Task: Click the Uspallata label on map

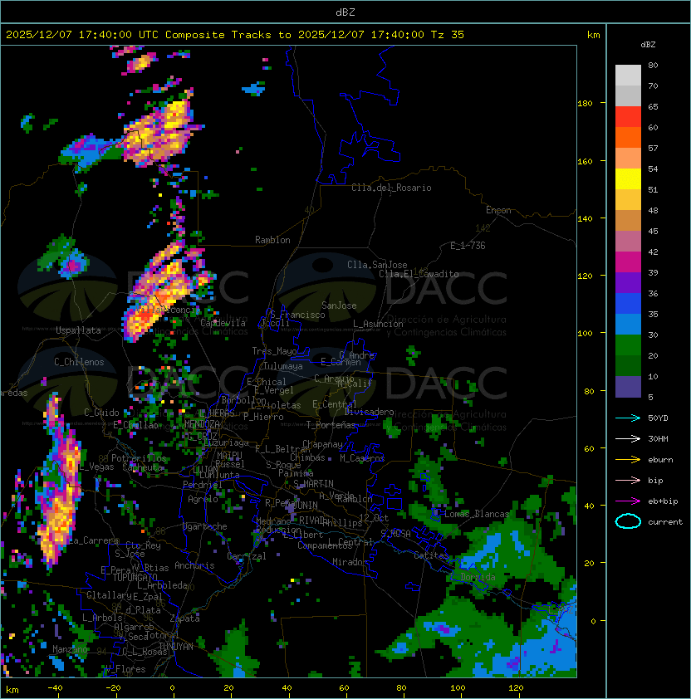Action: click(x=78, y=330)
